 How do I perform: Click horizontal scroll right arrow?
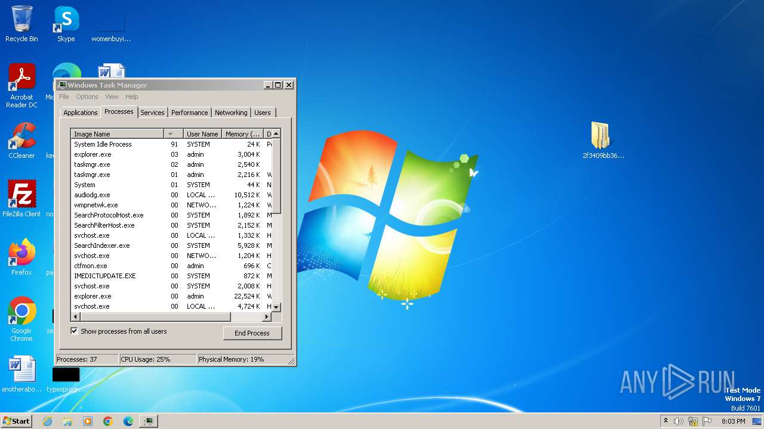pos(267,316)
